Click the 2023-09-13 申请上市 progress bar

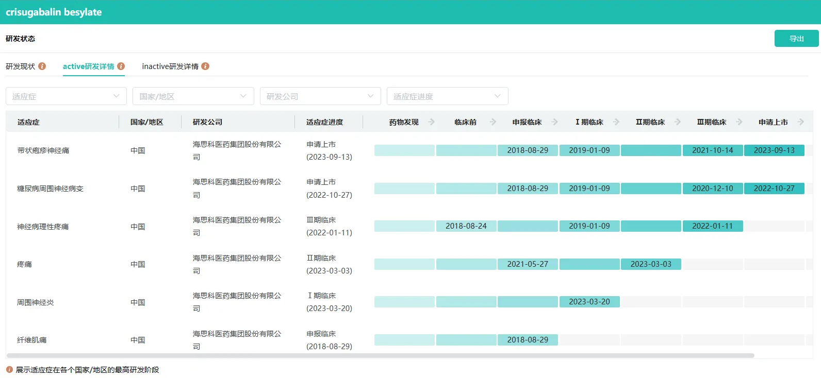pos(774,150)
